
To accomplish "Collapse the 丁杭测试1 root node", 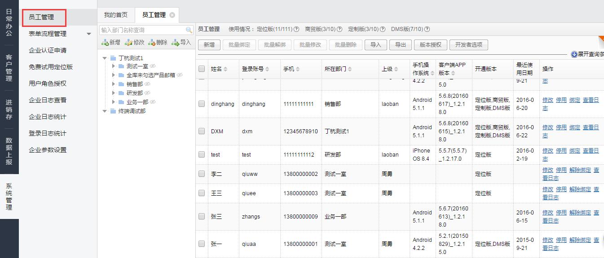I will tap(105, 58).
